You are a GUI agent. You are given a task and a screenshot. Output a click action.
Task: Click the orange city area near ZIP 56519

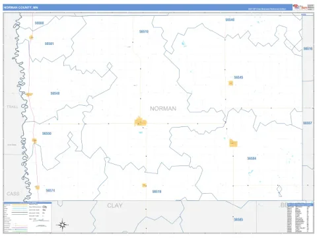click(144, 185)
